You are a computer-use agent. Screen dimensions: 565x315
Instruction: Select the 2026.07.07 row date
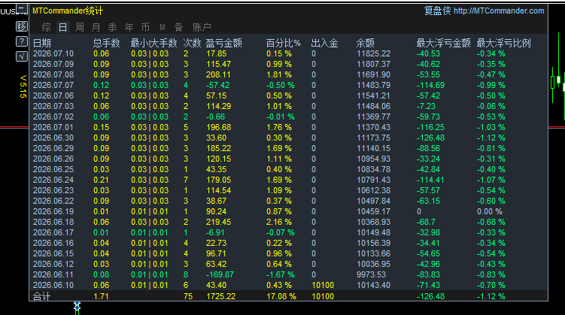53,85
